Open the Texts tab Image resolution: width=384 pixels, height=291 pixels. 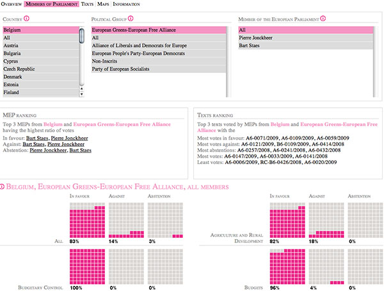click(x=88, y=4)
